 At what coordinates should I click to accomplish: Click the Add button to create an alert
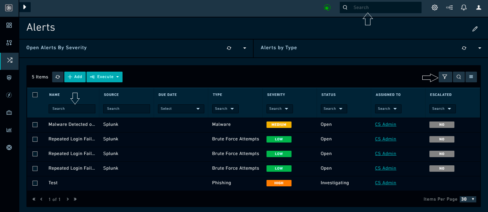(x=75, y=77)
